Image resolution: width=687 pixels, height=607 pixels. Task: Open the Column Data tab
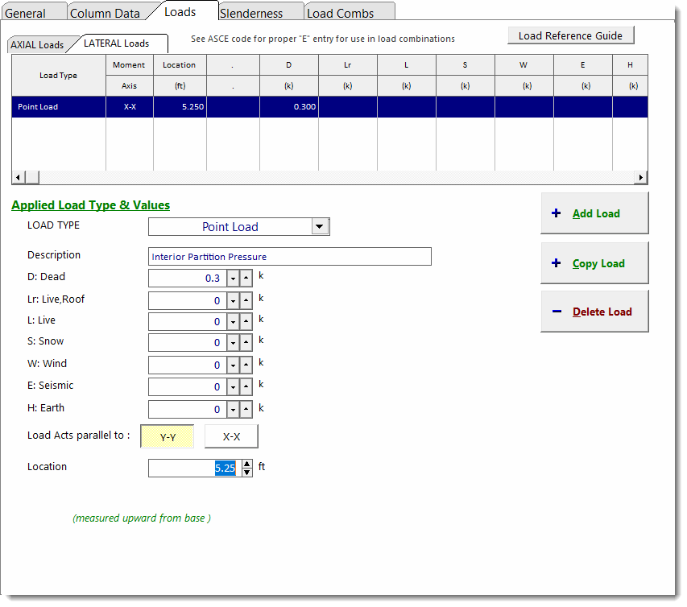click(x=105, y=13)
